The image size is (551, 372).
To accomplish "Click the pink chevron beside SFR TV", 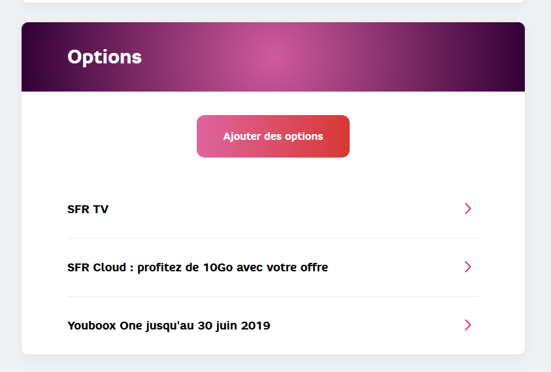I will [x=467, y=209].
